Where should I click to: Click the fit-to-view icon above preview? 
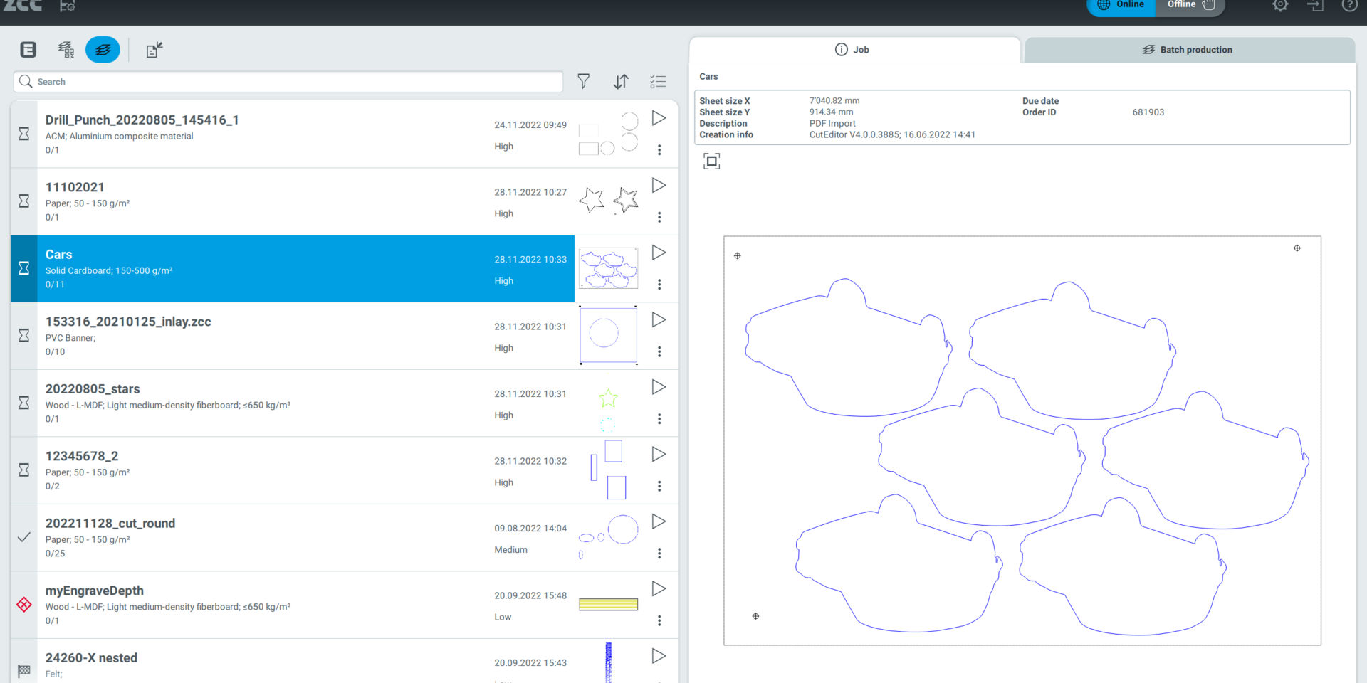click(x=711, y=162)
